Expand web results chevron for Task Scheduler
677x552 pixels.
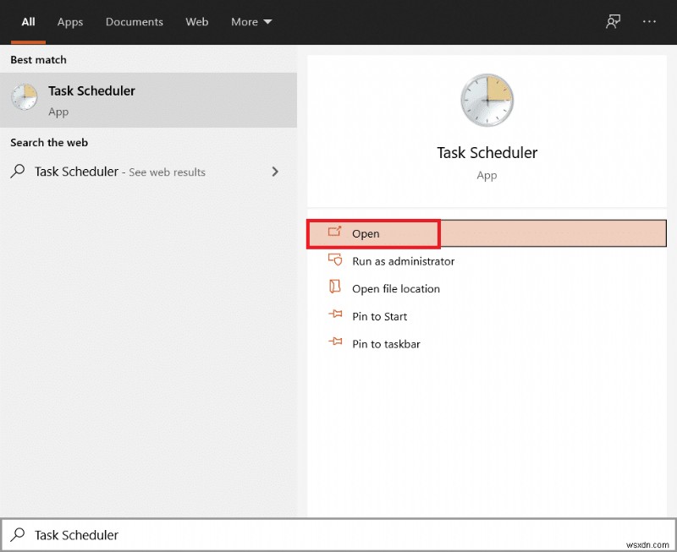274,172
